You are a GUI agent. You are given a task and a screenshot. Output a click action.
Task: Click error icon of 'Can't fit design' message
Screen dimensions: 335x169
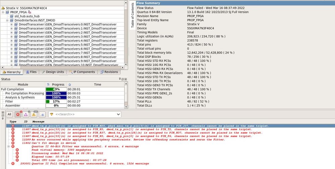point(13,143)
